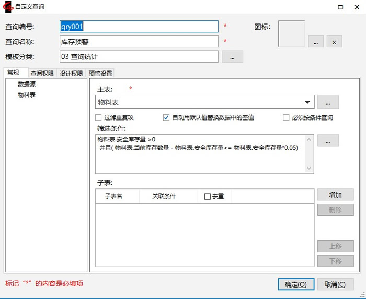Switch to the 查阅权限 tab

[x=42, y=74]
